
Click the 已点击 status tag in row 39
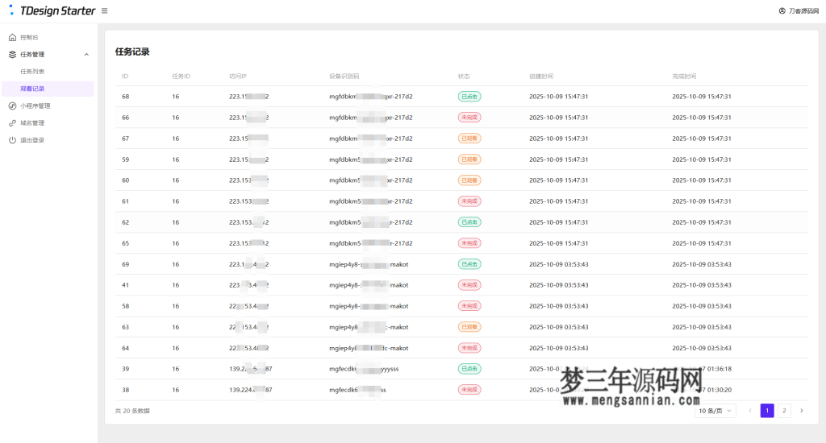pos(469,369)
